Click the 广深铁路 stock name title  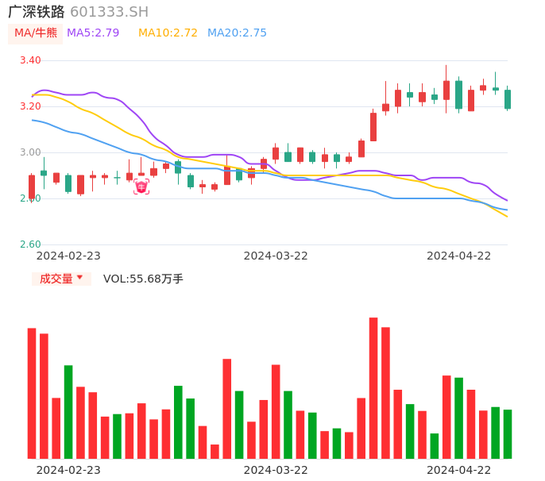point(37,12)
